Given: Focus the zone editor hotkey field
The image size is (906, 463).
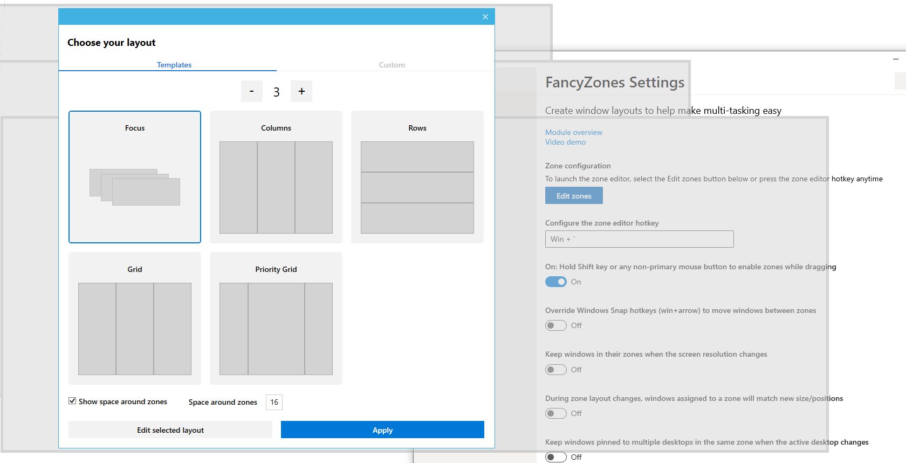Looking at the screenshot, I should coord(639,239).
